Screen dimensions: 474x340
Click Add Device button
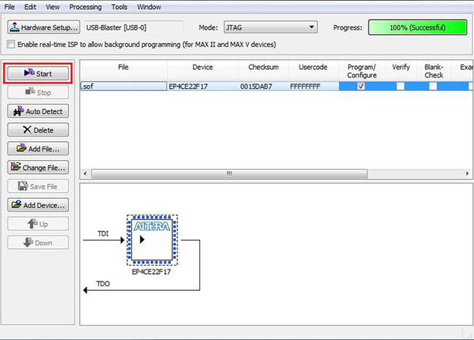coord(38,205)
